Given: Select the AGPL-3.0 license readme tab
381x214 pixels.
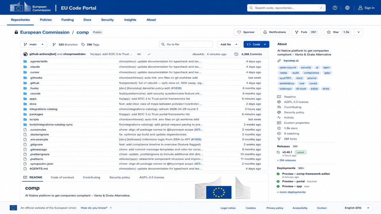Looking at the screenshot, I should (x=152, y=178).
